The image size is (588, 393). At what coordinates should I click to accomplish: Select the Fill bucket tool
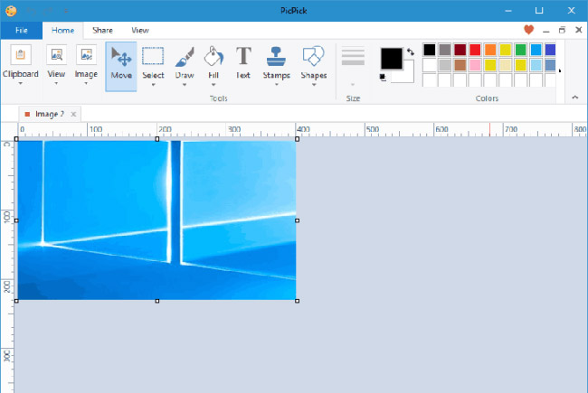tap(213, 56)
